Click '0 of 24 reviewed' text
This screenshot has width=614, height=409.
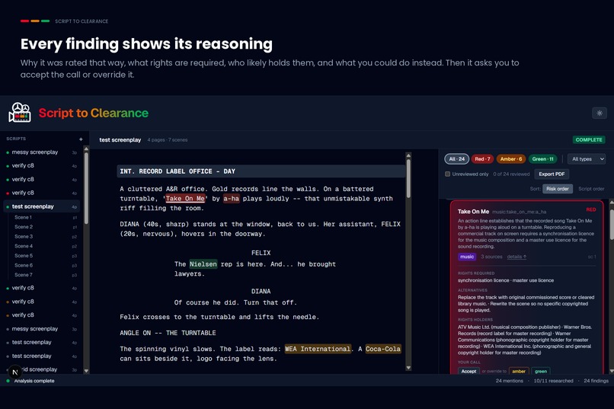click(511, 174)
